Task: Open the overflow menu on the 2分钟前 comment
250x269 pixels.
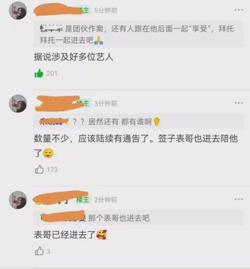Action: [239, 199]
